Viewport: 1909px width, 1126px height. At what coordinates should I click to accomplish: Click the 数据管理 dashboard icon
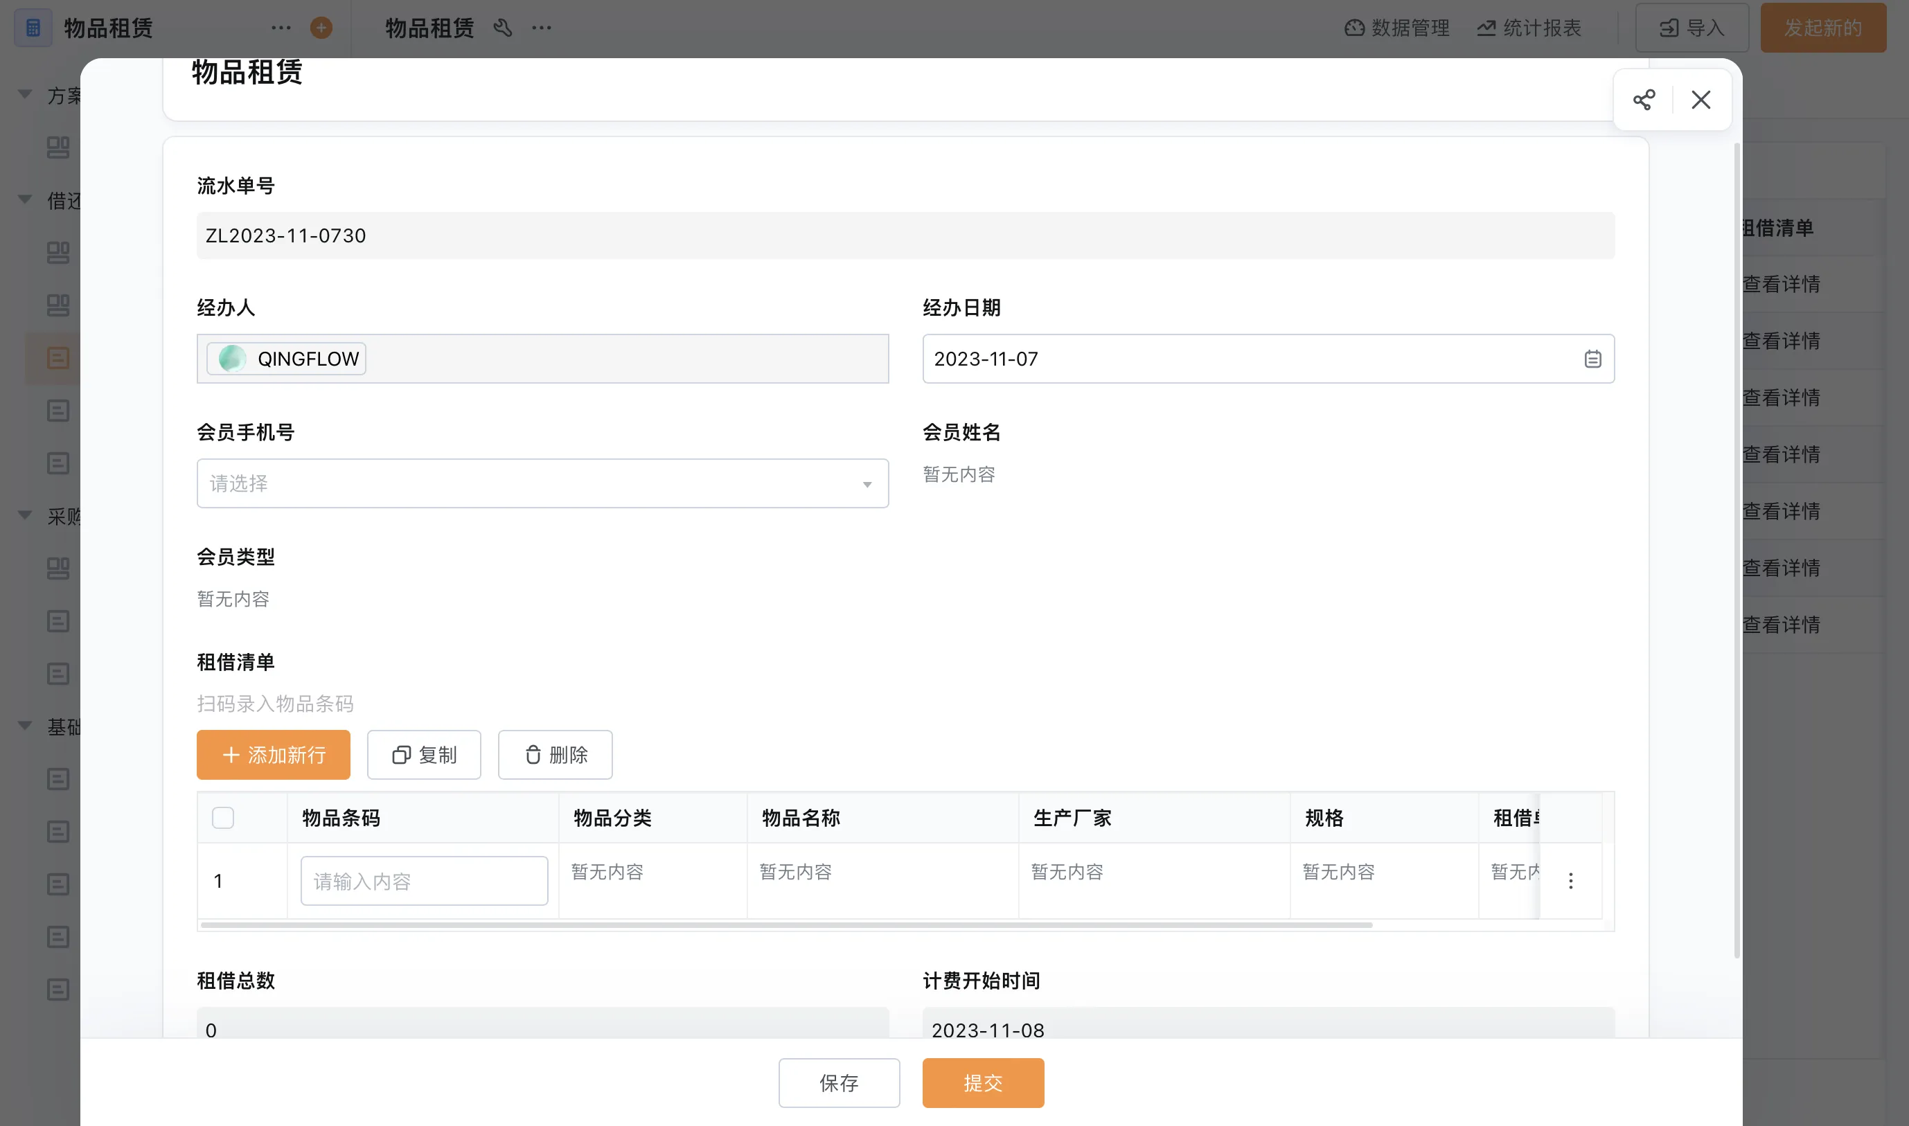[1354, 28]
